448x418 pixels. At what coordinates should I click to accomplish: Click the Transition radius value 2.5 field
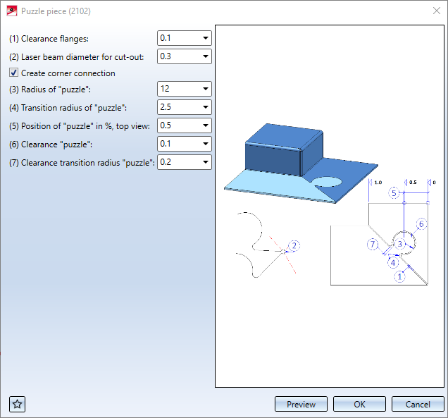pos(178,107)
